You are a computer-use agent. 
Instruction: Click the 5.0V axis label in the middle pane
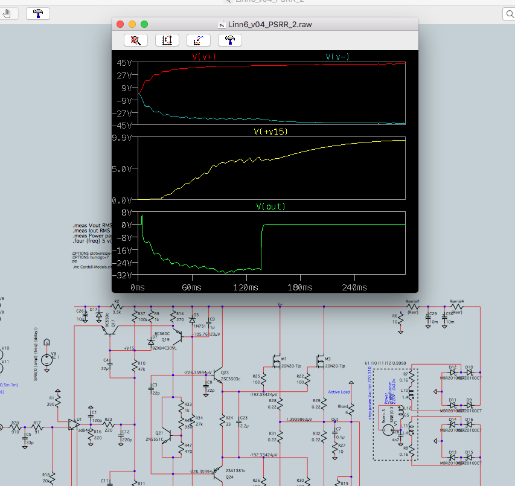point(122,169)
